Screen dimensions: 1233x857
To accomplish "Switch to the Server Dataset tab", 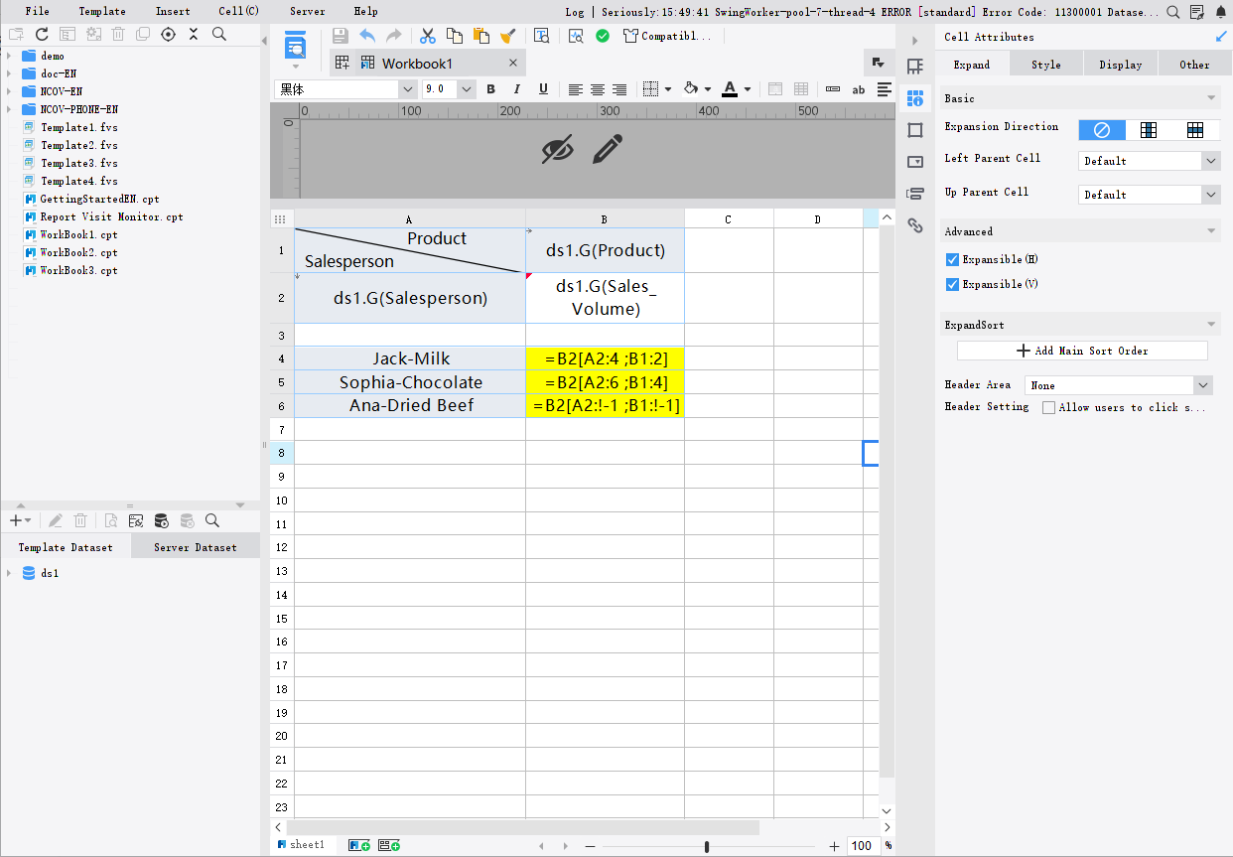I will tap(195, 545).
